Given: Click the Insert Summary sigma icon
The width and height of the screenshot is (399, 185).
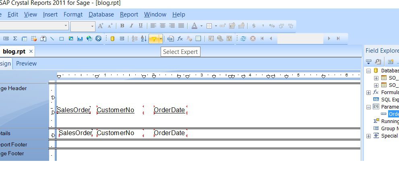Looking at the screenshot, I should point(15,39).
